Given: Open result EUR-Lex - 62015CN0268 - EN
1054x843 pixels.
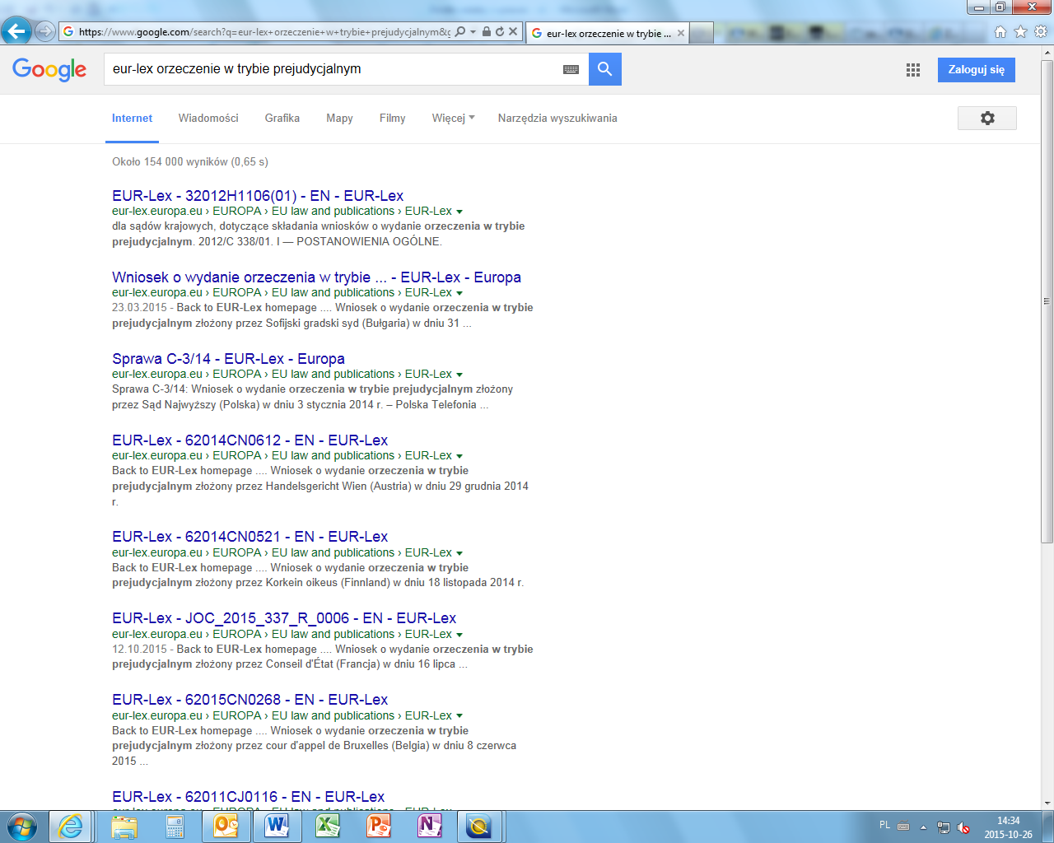Looking at the screenshot, I should 250,700.
